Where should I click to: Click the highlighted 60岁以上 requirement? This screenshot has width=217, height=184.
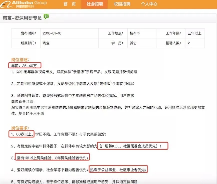click(21, 134)
